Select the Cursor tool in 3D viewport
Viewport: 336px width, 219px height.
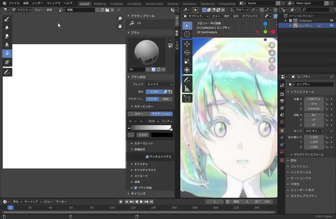coord(187,34)
